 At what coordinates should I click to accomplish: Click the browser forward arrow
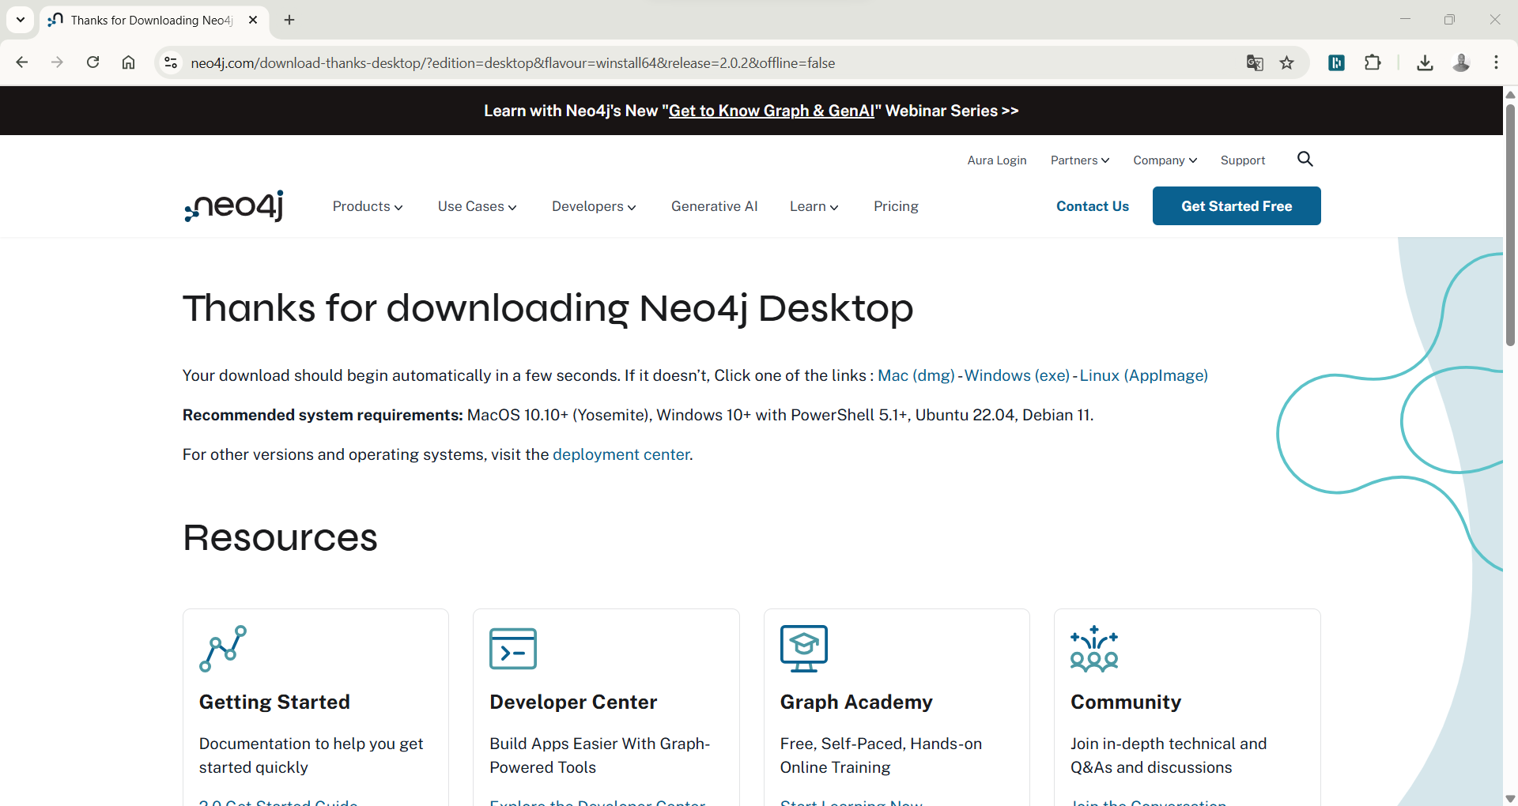pyautogui.click(x=57, y=62)
